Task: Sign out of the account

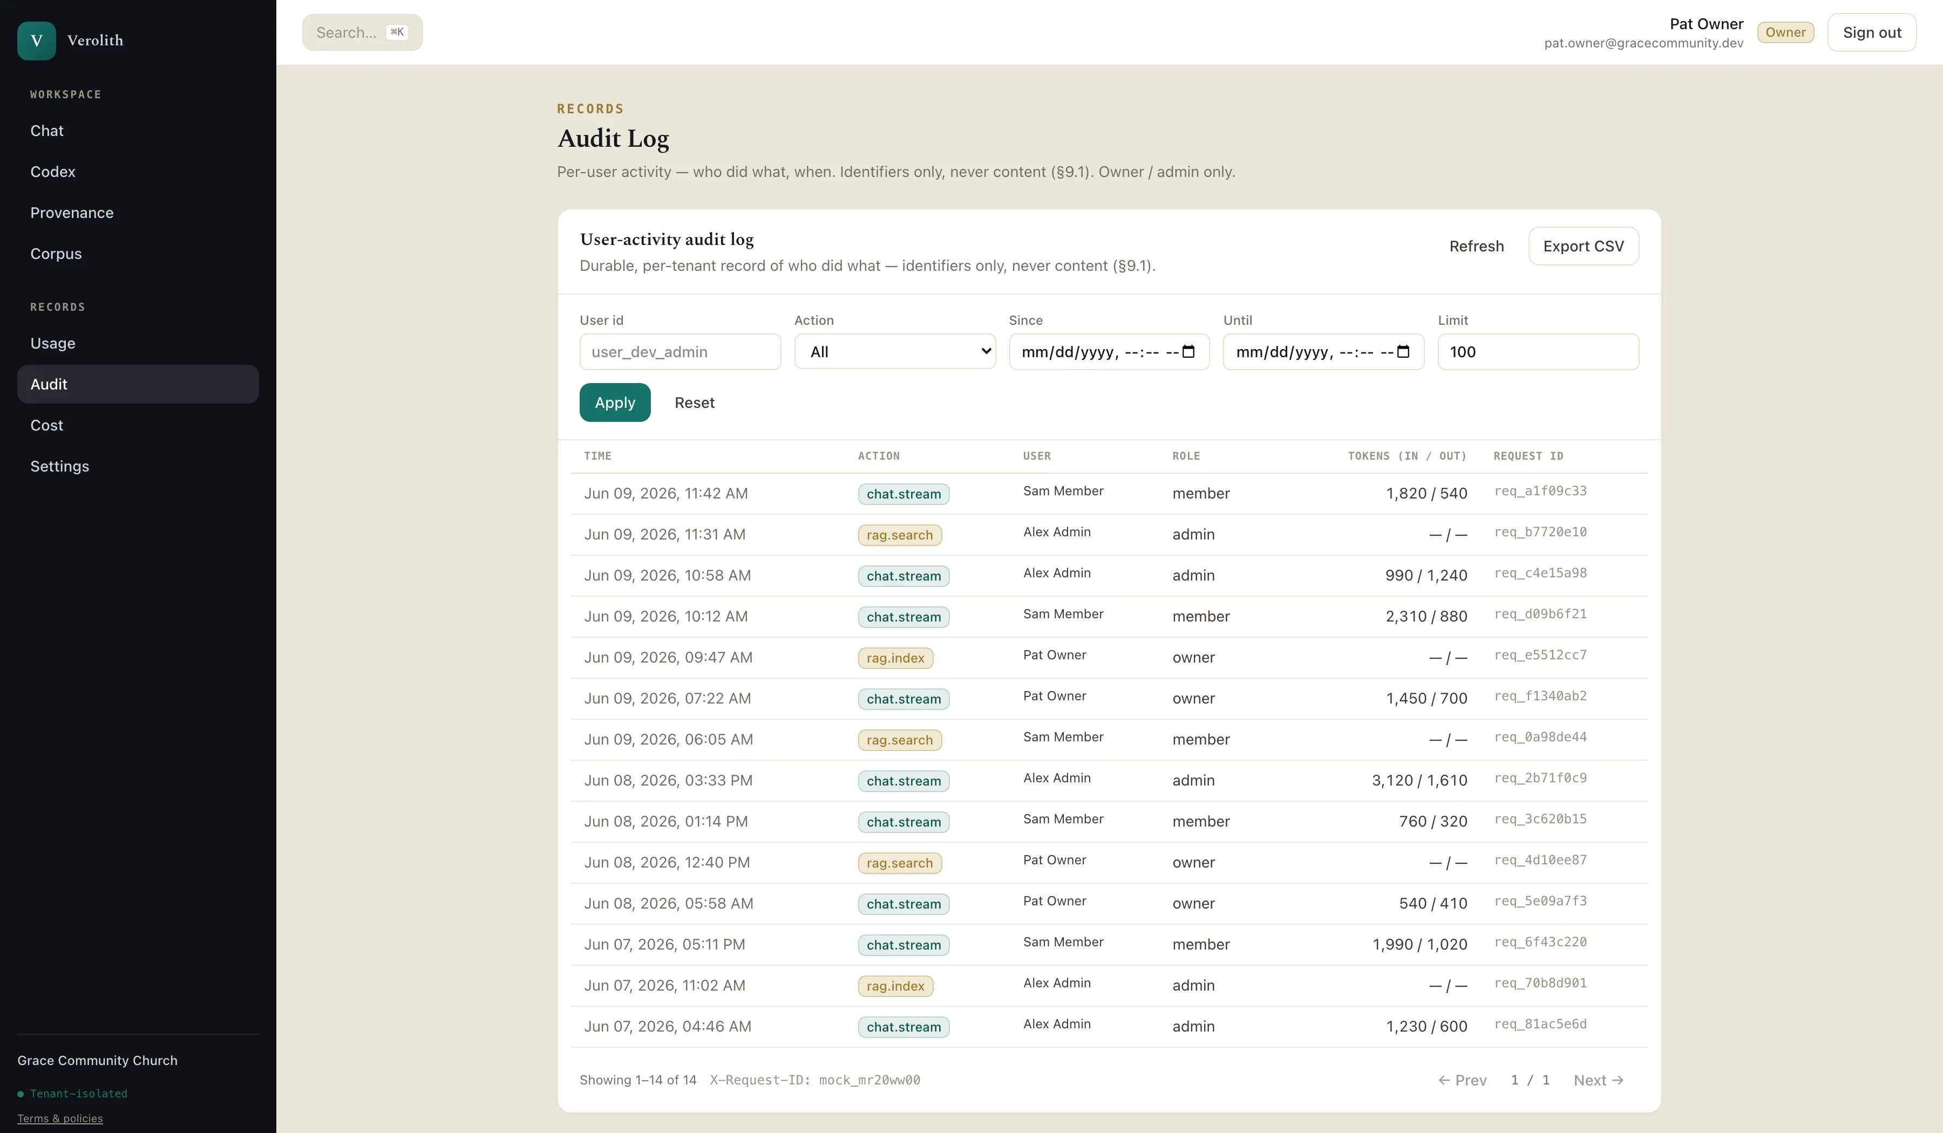Action: pos(1871,32)
